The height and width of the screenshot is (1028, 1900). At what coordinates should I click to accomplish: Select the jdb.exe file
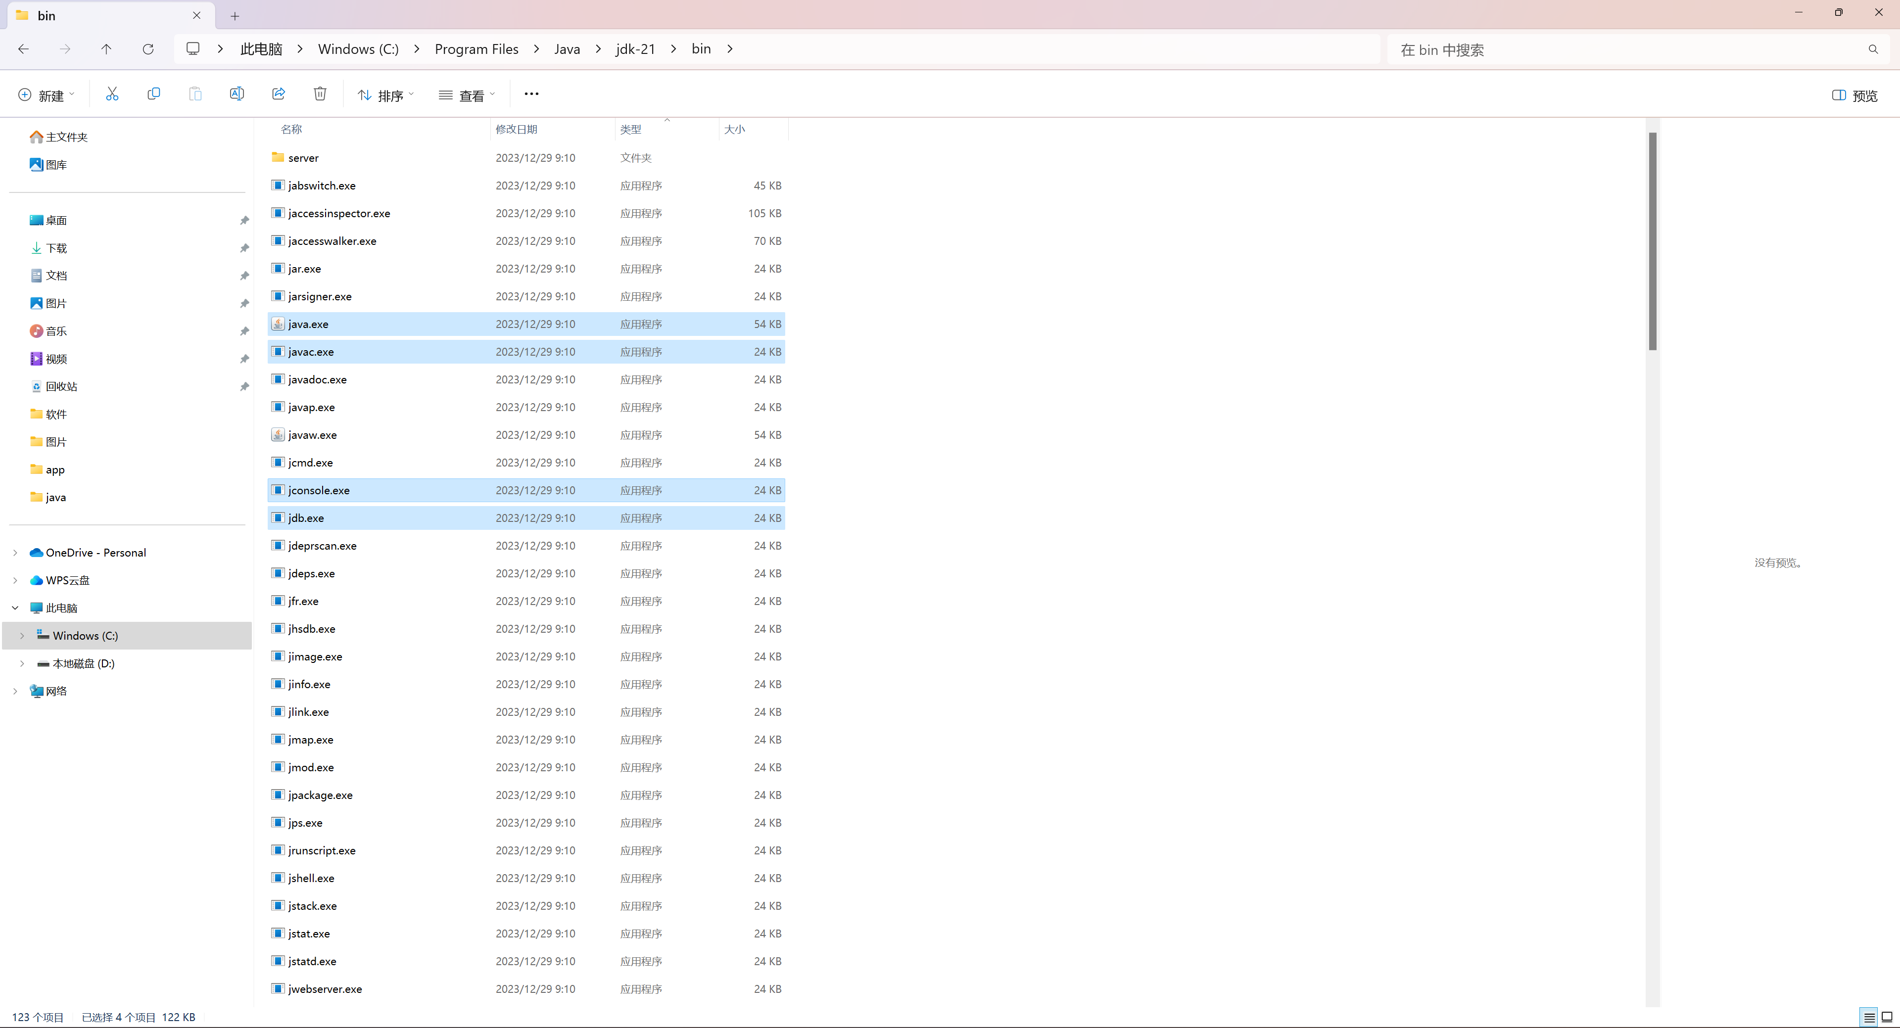click(526, 517)
